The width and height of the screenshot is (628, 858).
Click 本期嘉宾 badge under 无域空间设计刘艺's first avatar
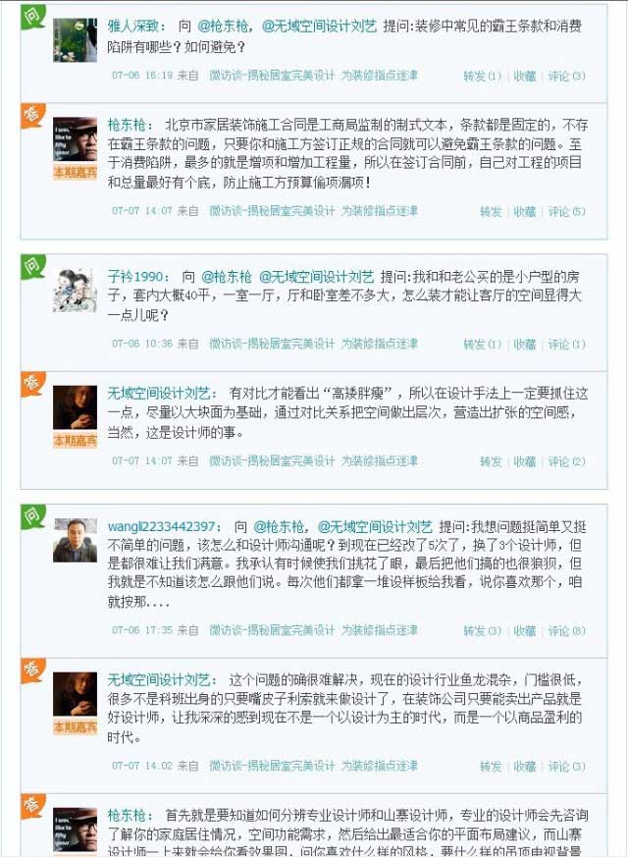(x=75, y=441)
